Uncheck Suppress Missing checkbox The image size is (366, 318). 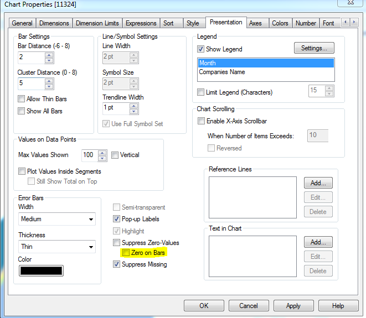coord(116,264)
